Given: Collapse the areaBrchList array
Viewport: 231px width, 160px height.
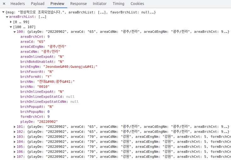Looking at the screenshot, I should [x=7, y=17].
